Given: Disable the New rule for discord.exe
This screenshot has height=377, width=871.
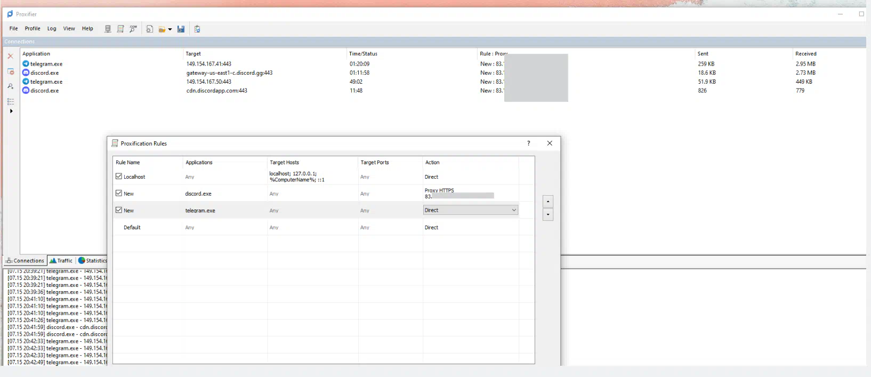Looking at the screenshot, I should (119, 194).
